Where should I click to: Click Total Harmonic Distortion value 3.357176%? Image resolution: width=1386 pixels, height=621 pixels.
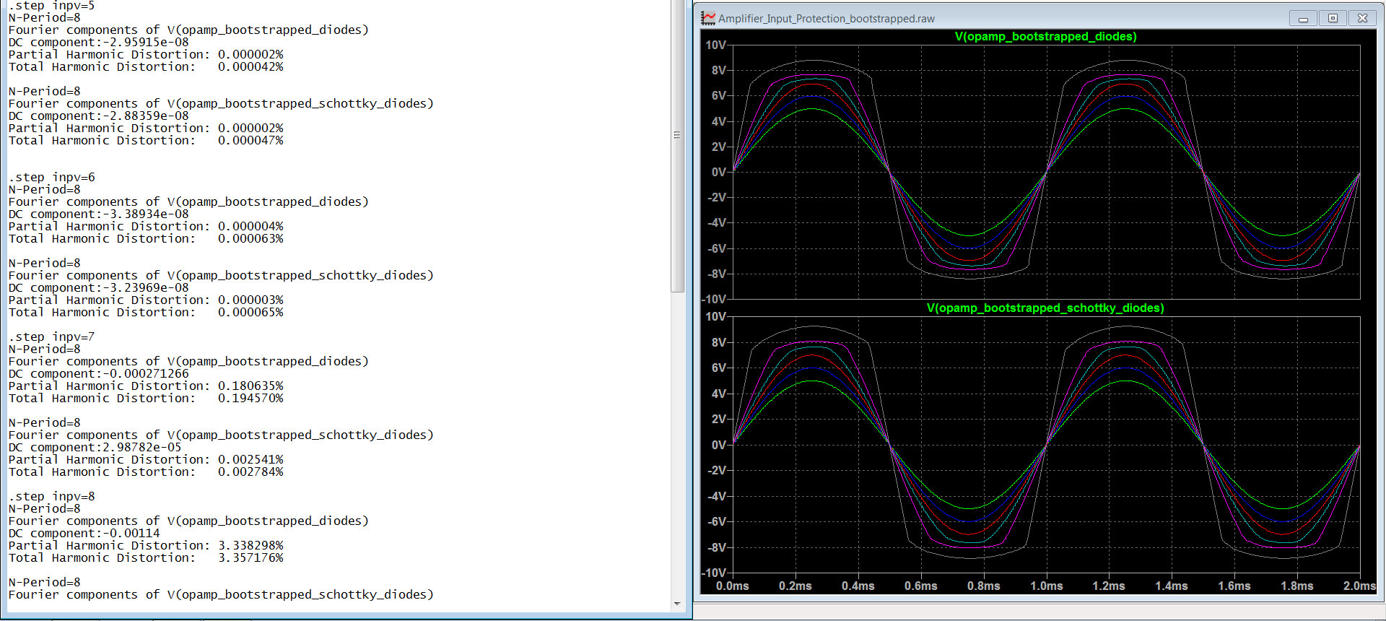tap(250, 557)
